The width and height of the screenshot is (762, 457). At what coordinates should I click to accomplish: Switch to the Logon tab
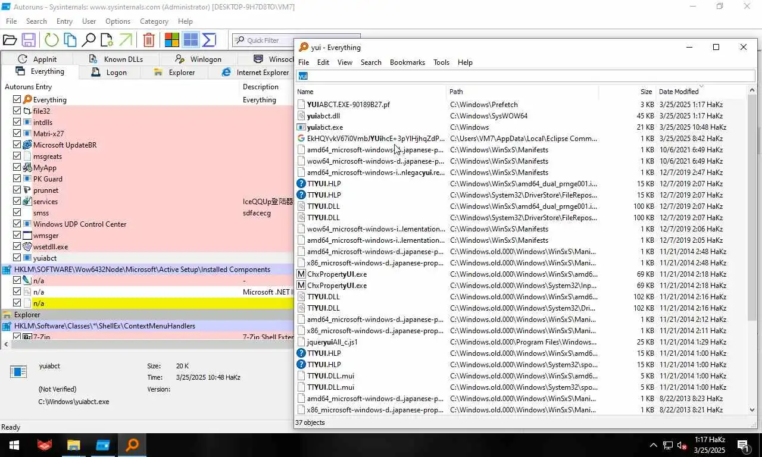[108, 73]
